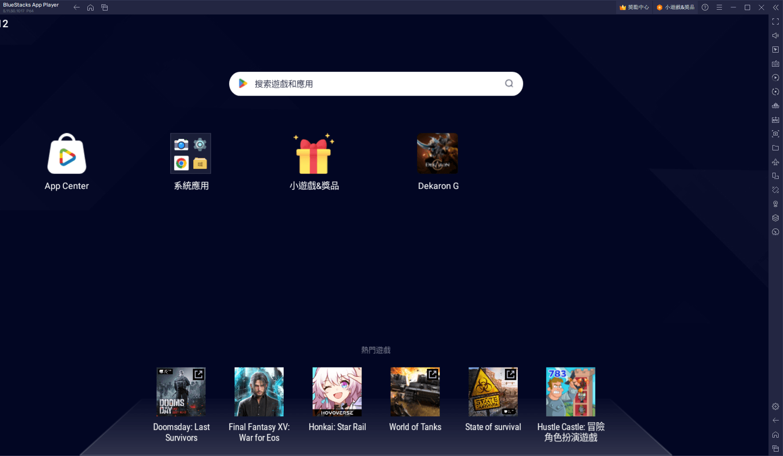Open Doomsday: Last Survivors thumbnail

[x=181, y=392]
